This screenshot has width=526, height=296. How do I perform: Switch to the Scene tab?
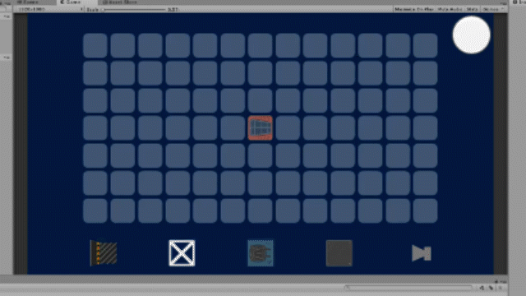click(28, 2)
